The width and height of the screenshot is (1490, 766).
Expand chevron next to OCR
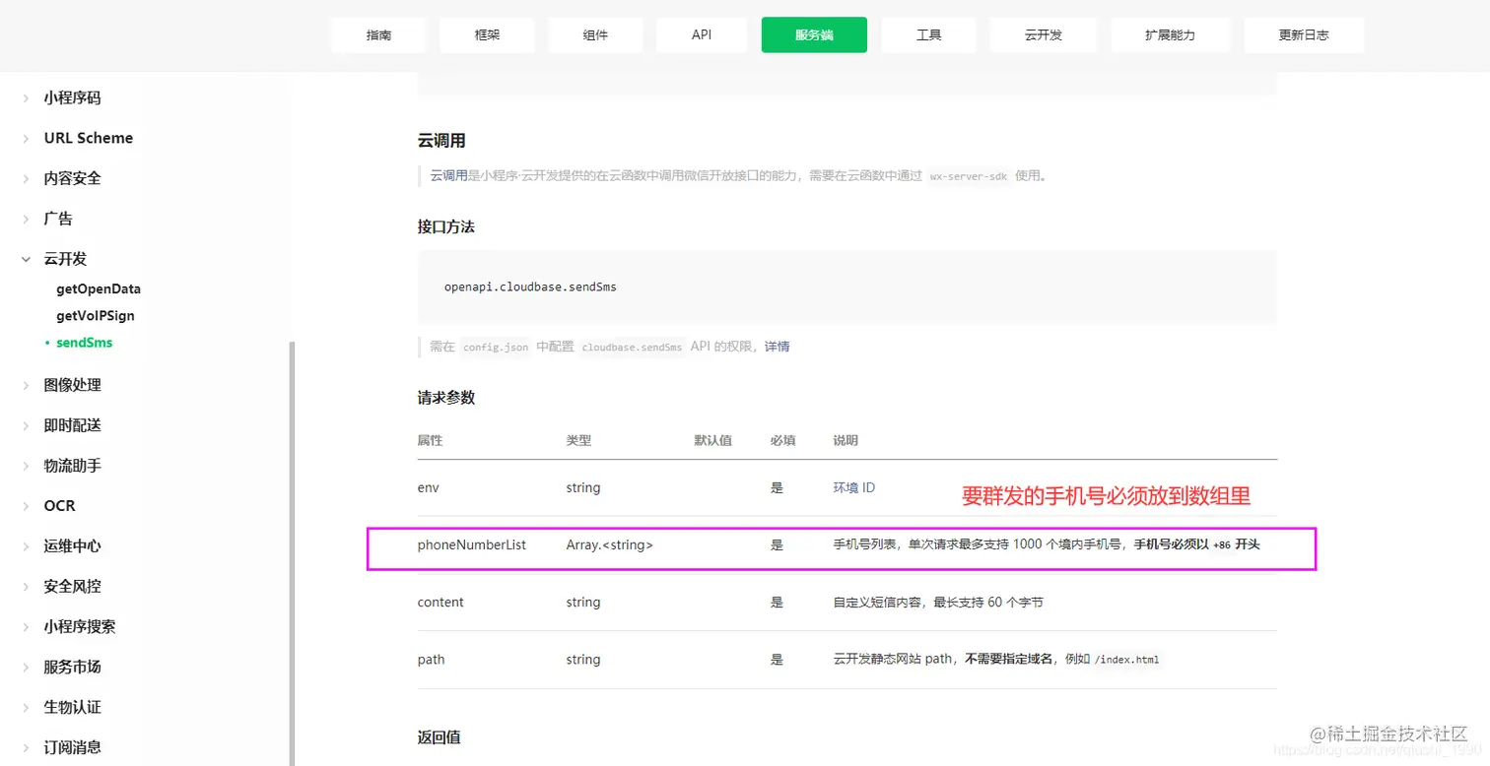coord(26,506)
